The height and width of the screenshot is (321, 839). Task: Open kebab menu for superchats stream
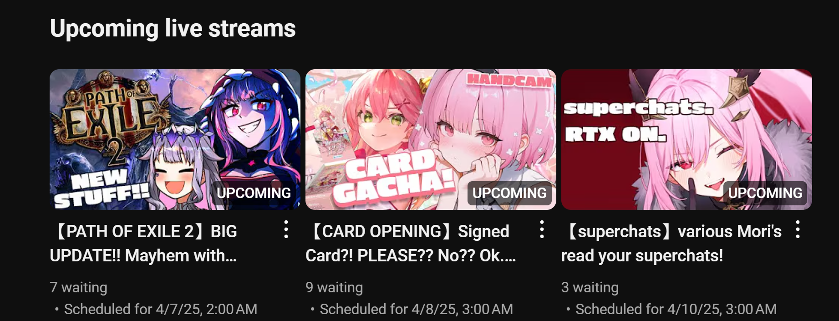coord(798,229)
